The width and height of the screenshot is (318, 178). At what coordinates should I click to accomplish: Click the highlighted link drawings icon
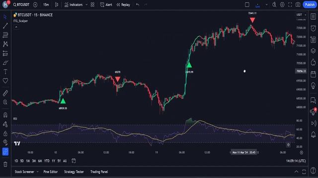point(5,152)
